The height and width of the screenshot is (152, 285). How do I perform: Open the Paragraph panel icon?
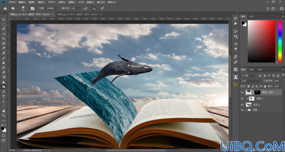click(x=236, y=49)
